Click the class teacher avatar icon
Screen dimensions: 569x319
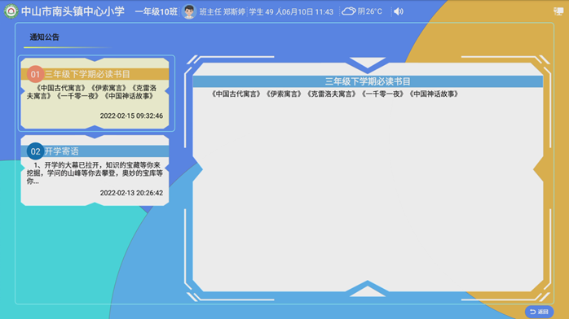tap(188, 11)
